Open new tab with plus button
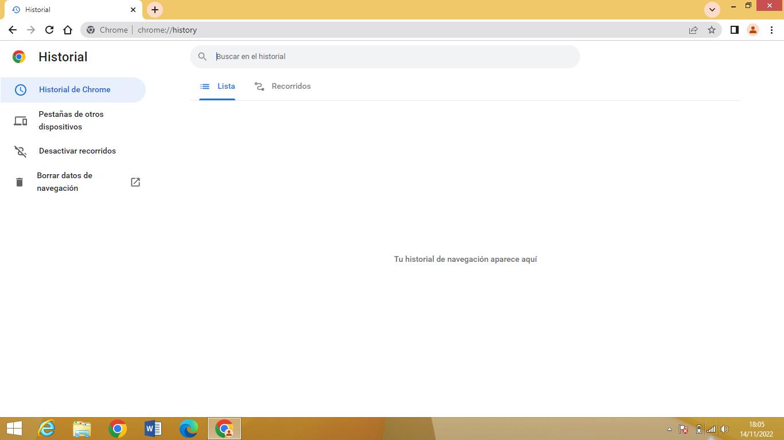Image resolution: width=784 pixels, height=440 pixels. [x=155, y=10]
